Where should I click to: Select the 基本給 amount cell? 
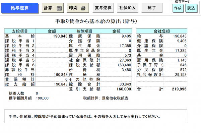pyautogui.click(x=52, y=36)
